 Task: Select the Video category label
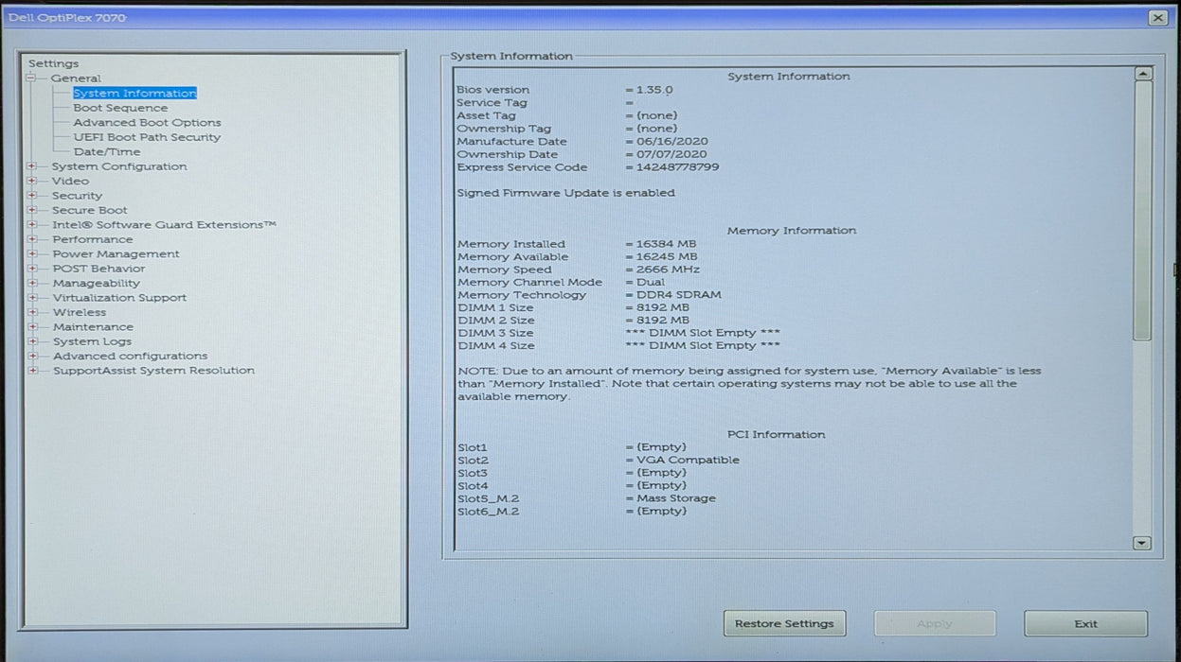[71, 181]
